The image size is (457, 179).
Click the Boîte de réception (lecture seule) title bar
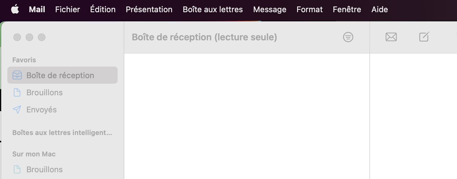pos(204,37)
